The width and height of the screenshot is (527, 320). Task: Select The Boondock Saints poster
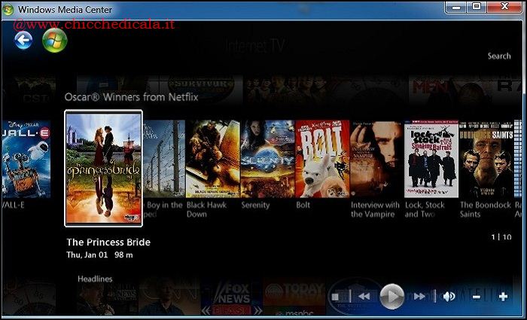[x=486, y=160]
